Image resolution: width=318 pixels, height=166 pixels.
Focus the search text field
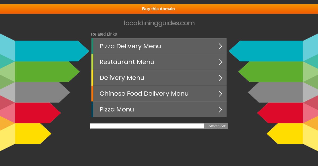pyautogui.click(x=147, y=126)
